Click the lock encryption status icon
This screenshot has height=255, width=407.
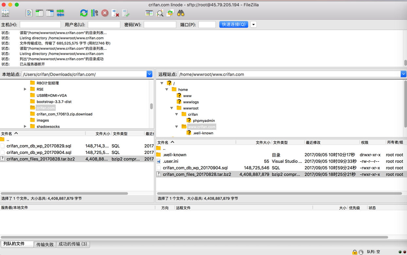pos(355,252)
